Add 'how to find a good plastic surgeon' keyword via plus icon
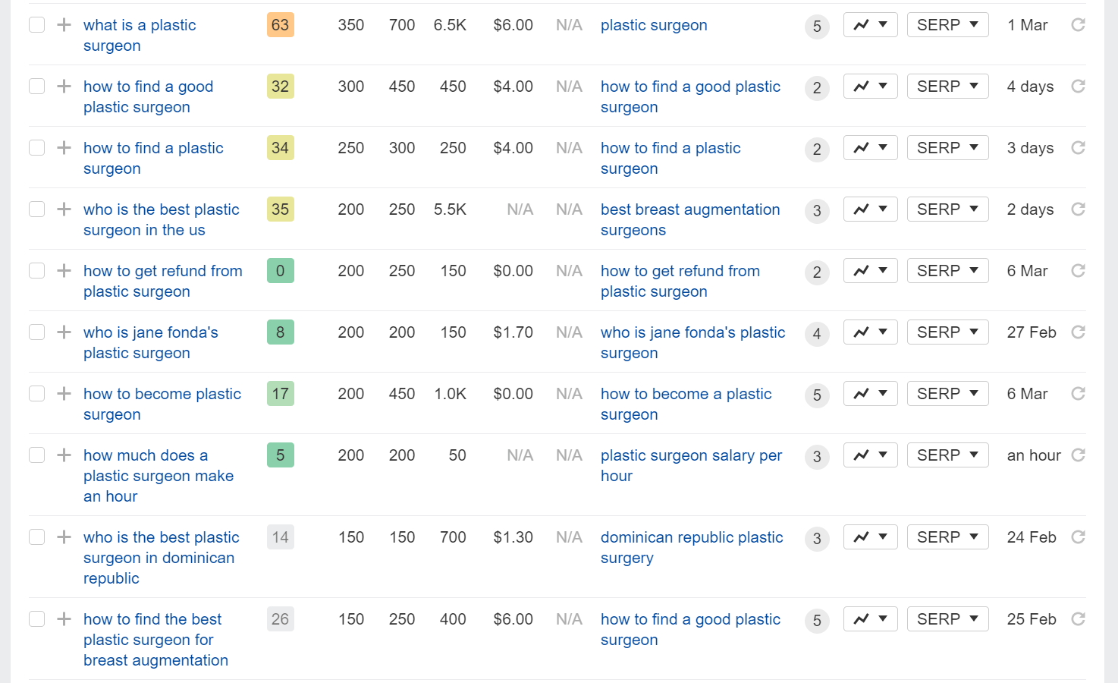 pos(64,87)
